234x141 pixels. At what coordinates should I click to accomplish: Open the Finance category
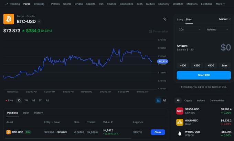click(111, 4)
